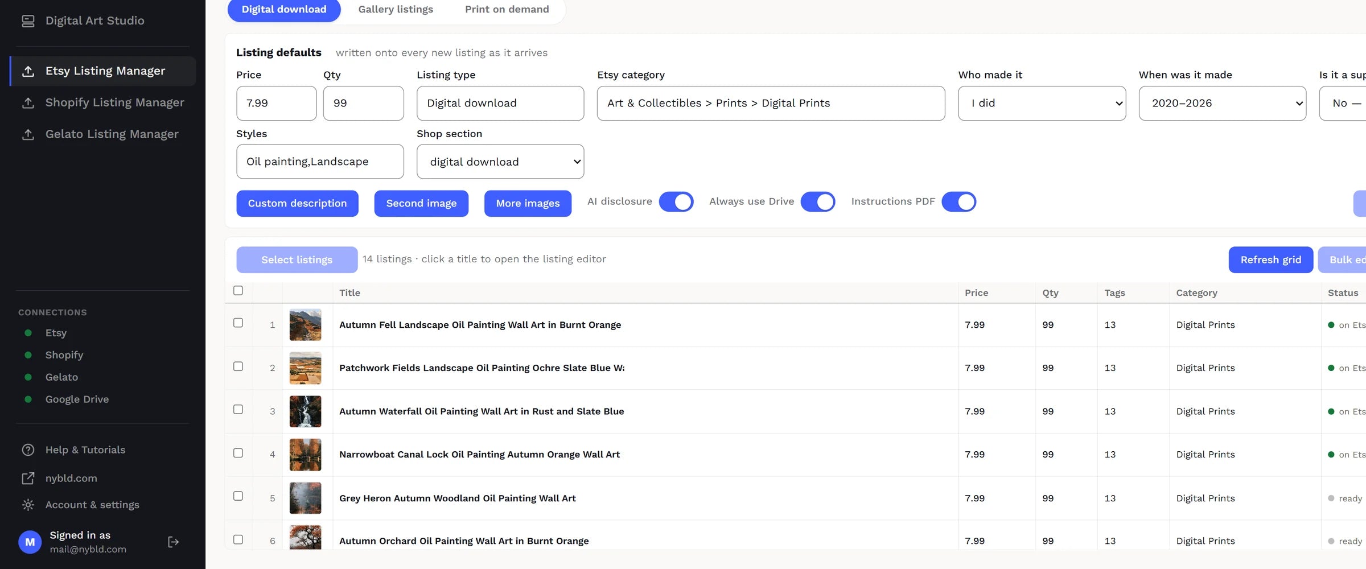Click the upload icon beside Shopify Listing Manager
This screenshot has width=1366, height=569.
pyautogui.click(x=28, y=103)
